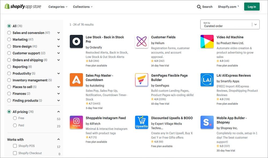
Task: Check the Shopify POS checkbox
Action: pyautogui.click(x=15, y=146)
